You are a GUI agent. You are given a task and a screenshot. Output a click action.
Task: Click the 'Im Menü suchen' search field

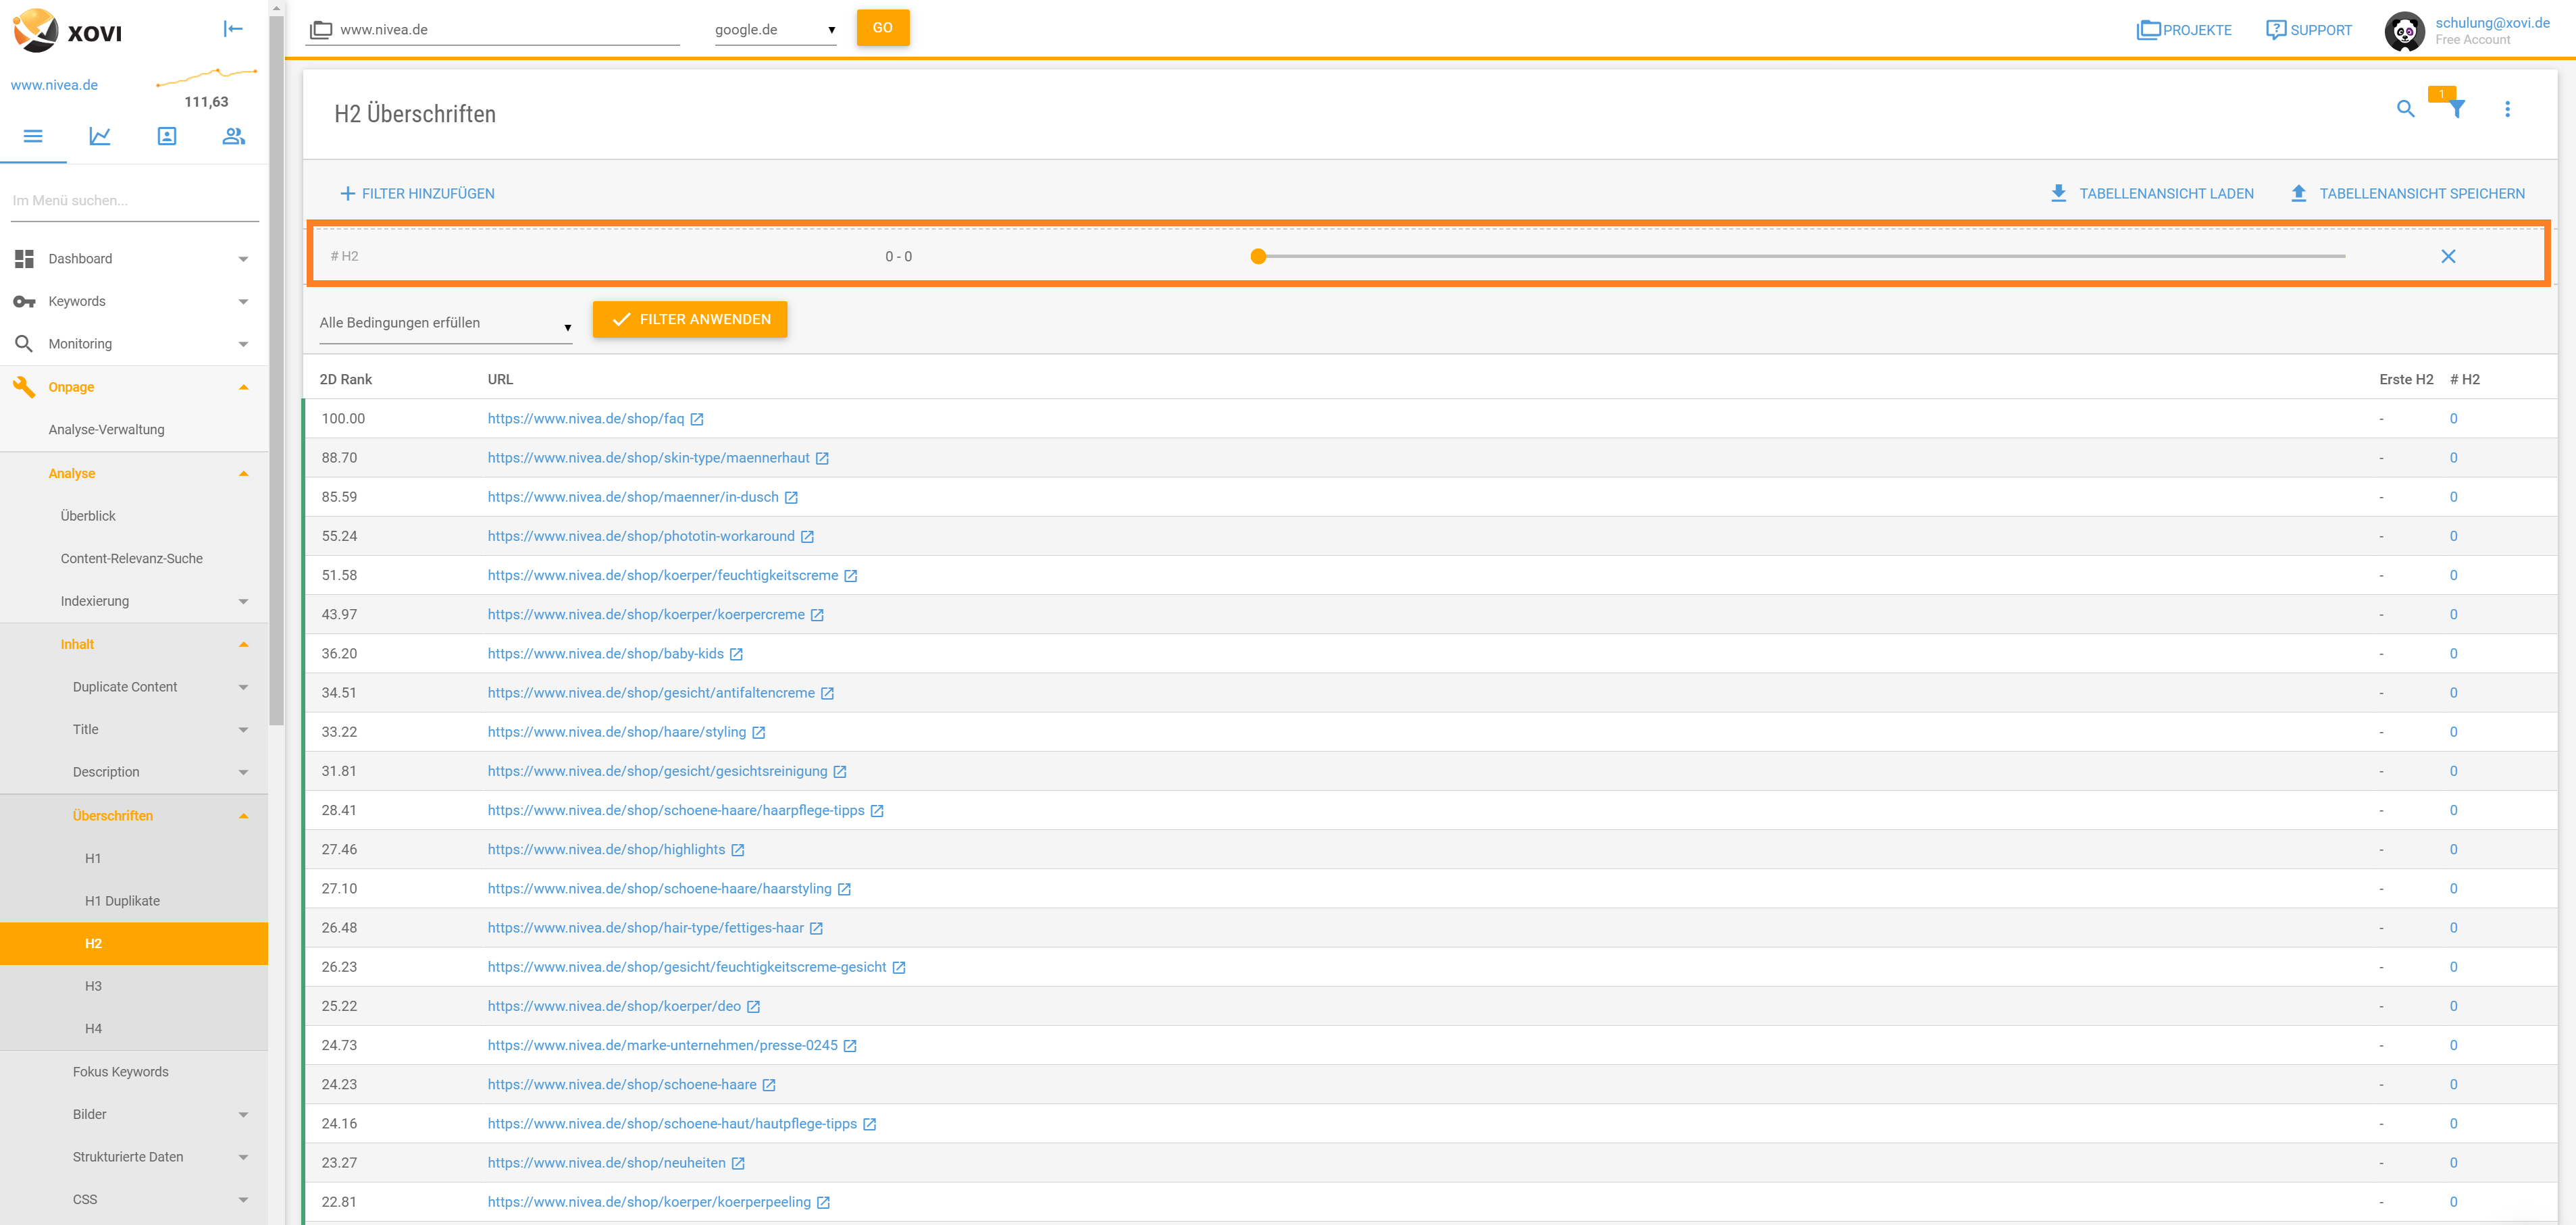click(x=135, y=201)
